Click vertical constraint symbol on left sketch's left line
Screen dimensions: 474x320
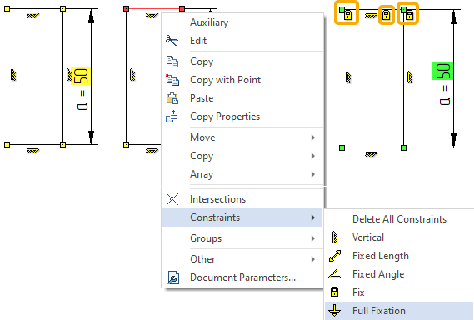(13, 75)
